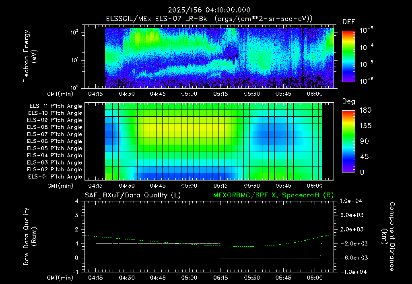The height and width of the screenshot is (284, 412).
Task: Click the 1.0e+04 right axis value
Action: coord(351,201)
